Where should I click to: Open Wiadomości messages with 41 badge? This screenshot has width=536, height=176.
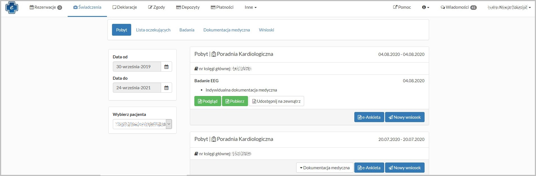point(458,7)
